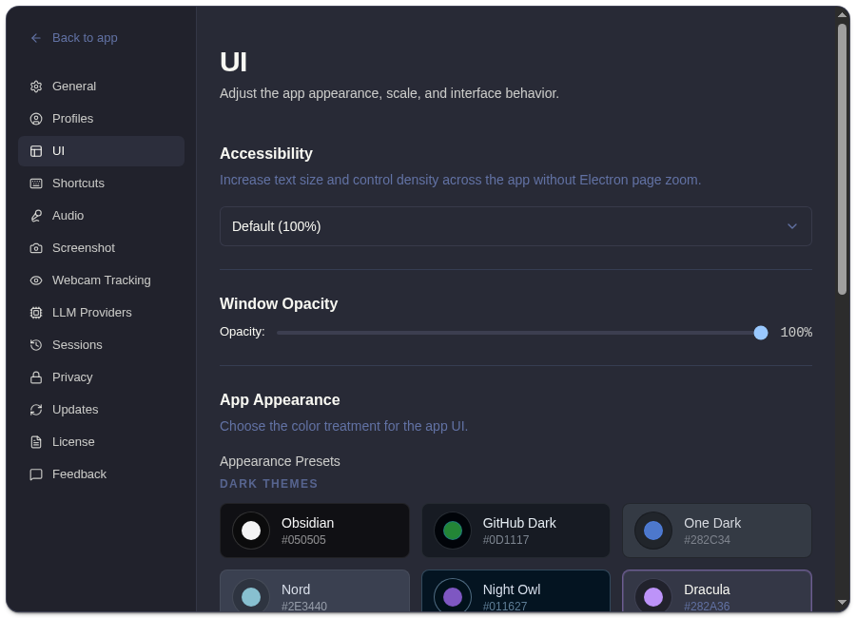Click the Privacy lock icon
The width and height of the screenshot is (856, 618).
(x=36, y=377)
